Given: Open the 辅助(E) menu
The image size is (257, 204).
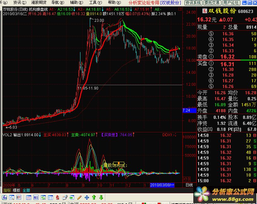Looking at the screenshot, I should click(x=77, y=3).
